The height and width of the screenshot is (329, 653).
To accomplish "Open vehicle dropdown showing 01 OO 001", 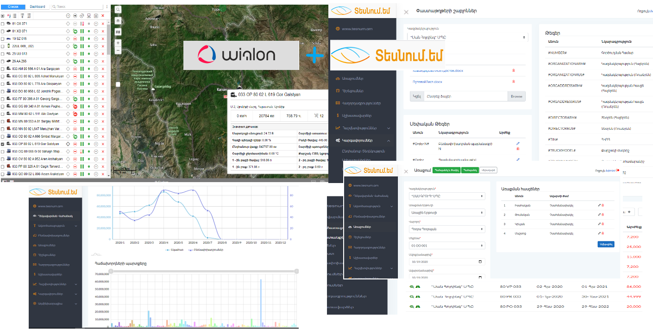I will point(447,246).
